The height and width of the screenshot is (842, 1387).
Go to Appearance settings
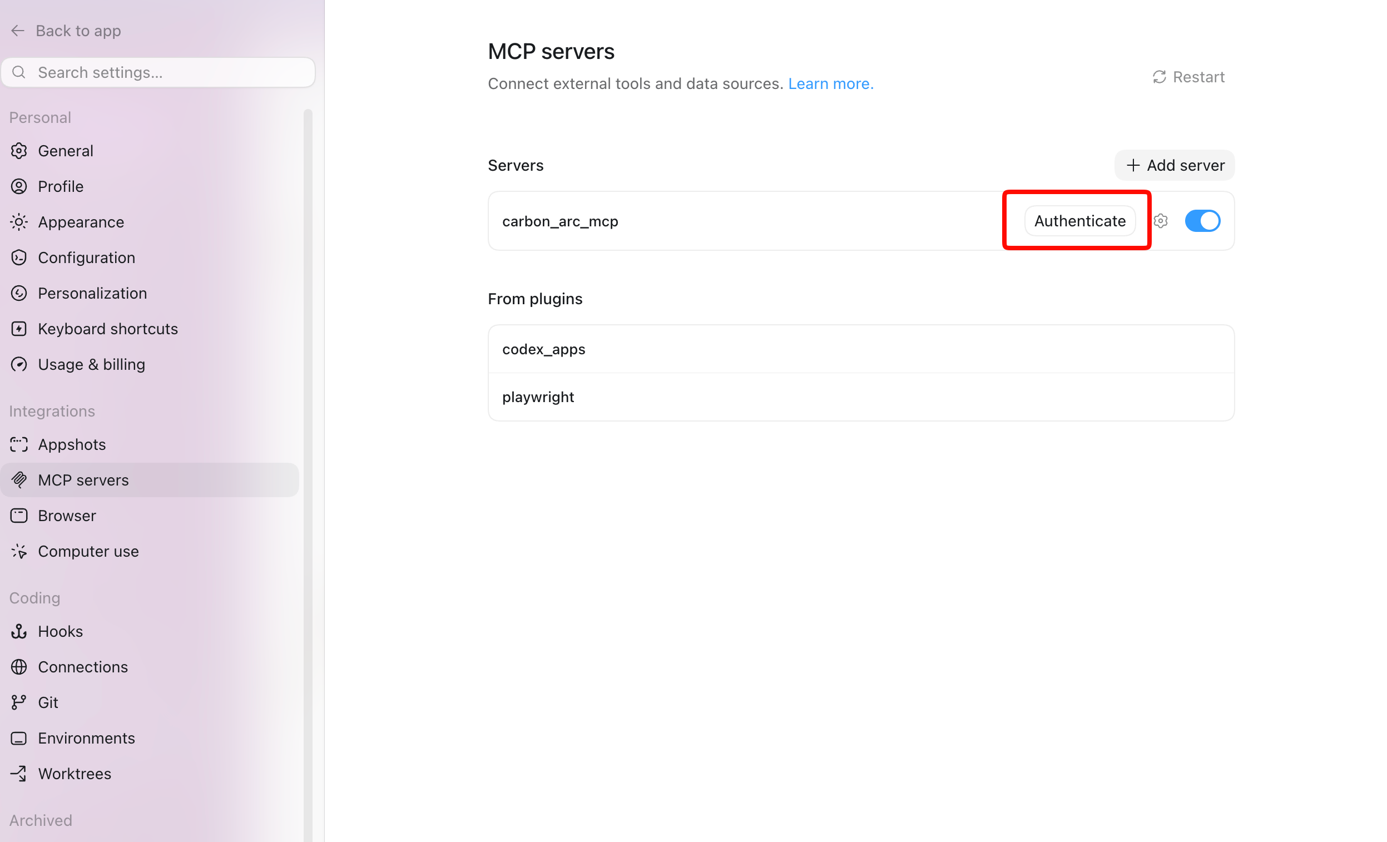click(x=149, y=222)
